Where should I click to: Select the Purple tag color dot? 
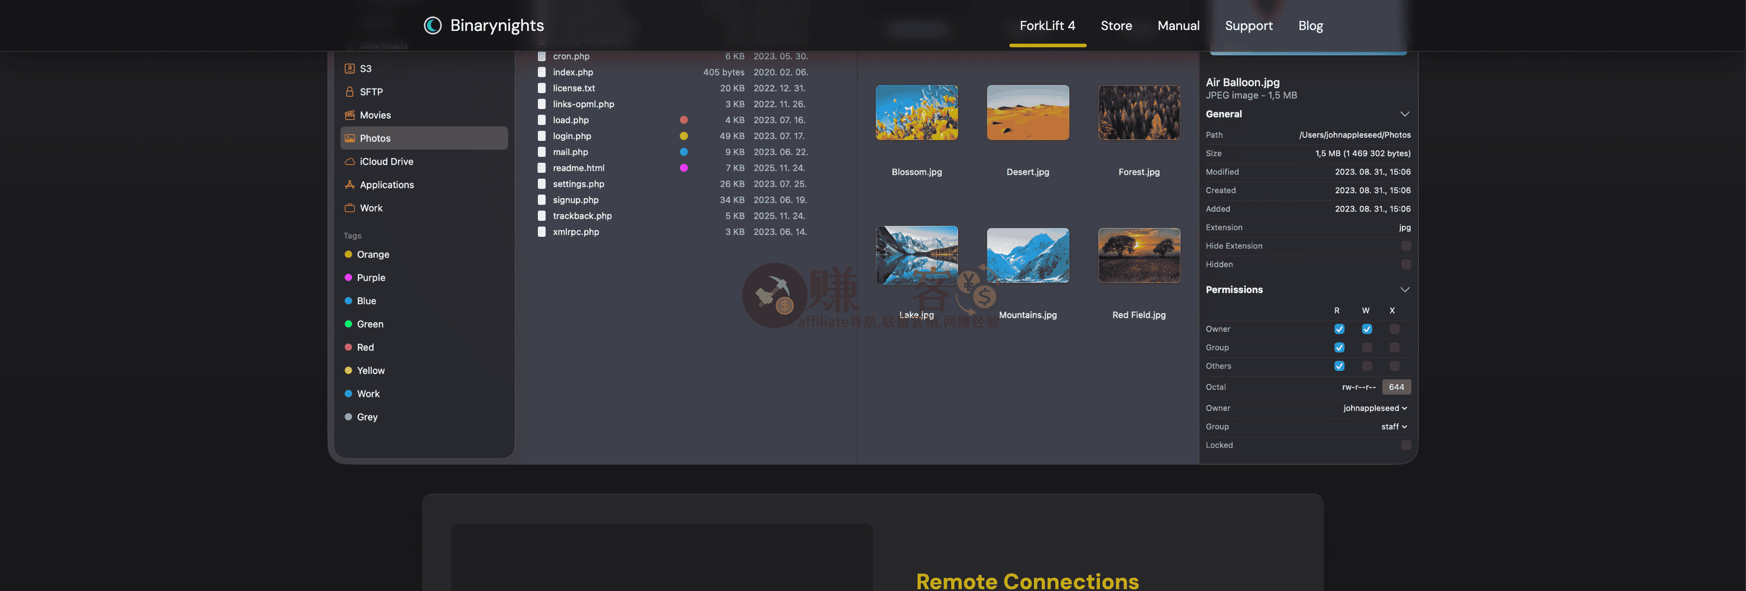pyautogui.click(x=348, y=278)
